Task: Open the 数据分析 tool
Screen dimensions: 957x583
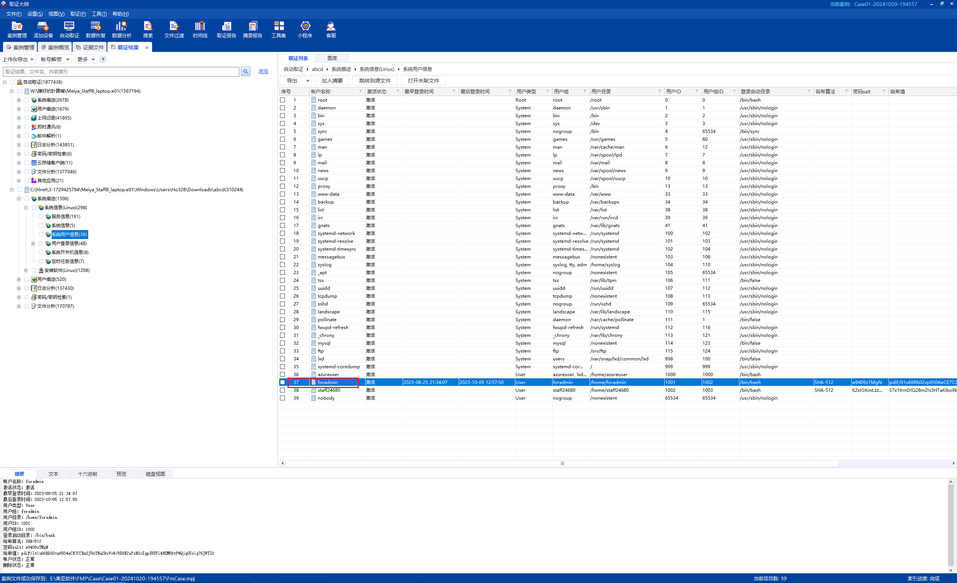Action: tap(121, 30)
